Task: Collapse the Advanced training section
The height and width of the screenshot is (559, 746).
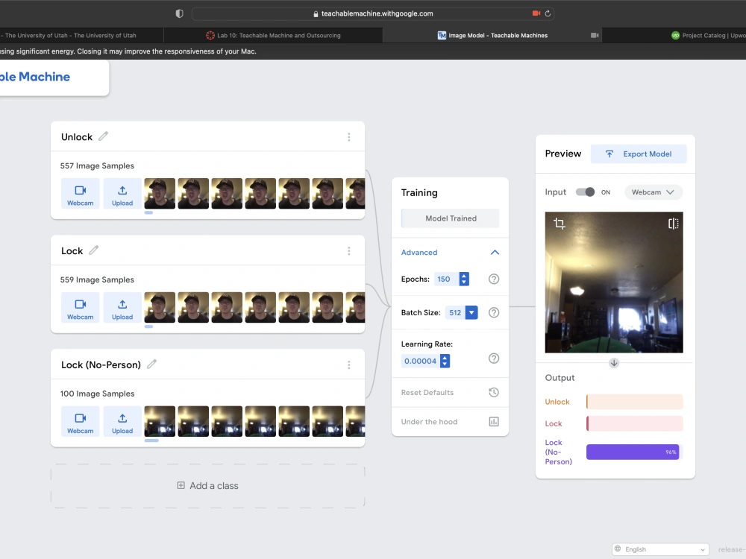Action: click(495, 253)
